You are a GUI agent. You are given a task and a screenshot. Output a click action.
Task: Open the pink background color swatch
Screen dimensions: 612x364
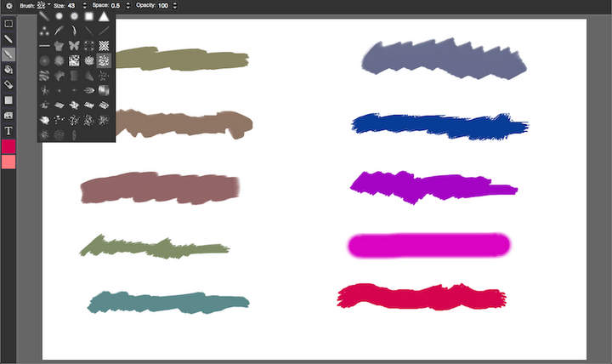click(8, 162)
